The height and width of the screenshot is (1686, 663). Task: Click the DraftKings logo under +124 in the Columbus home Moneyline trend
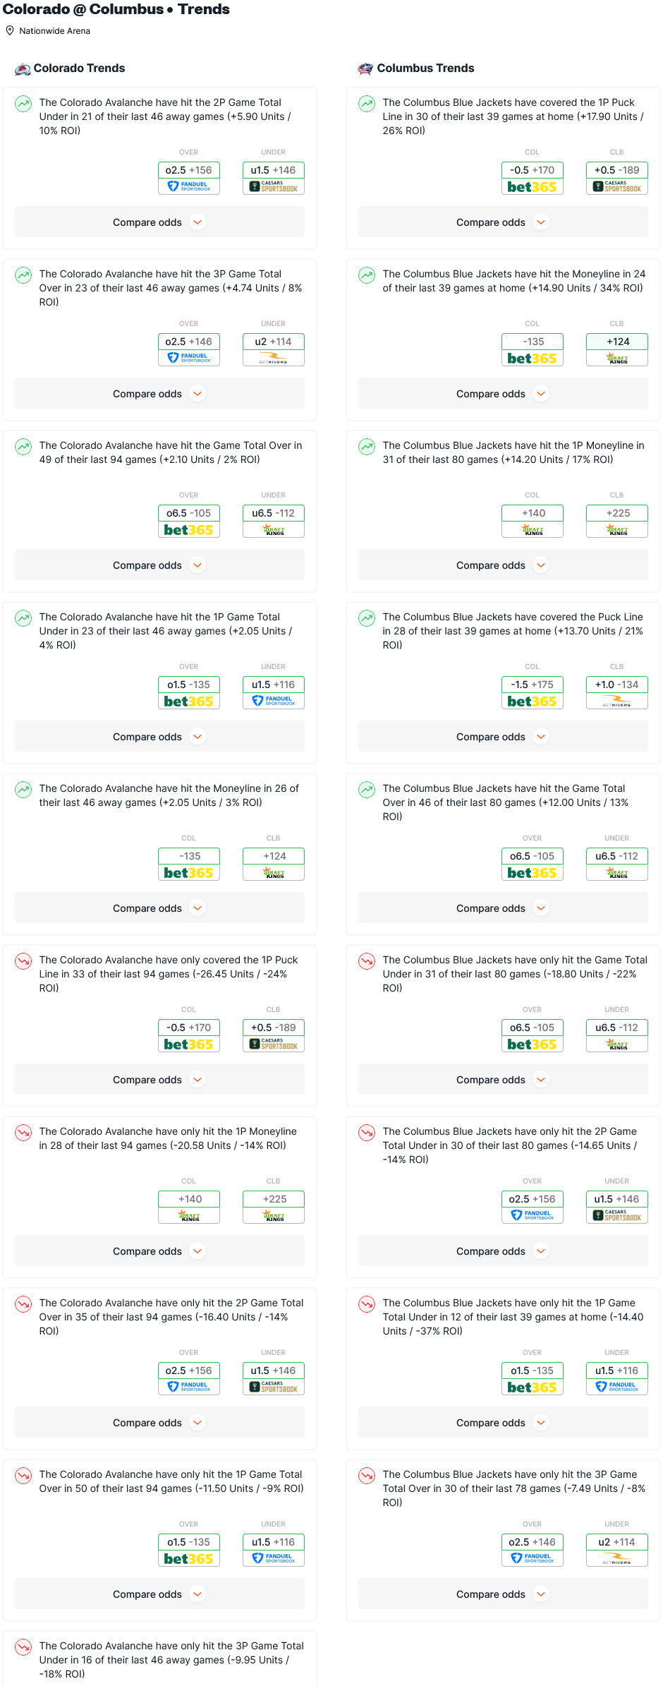coord(617,359)
